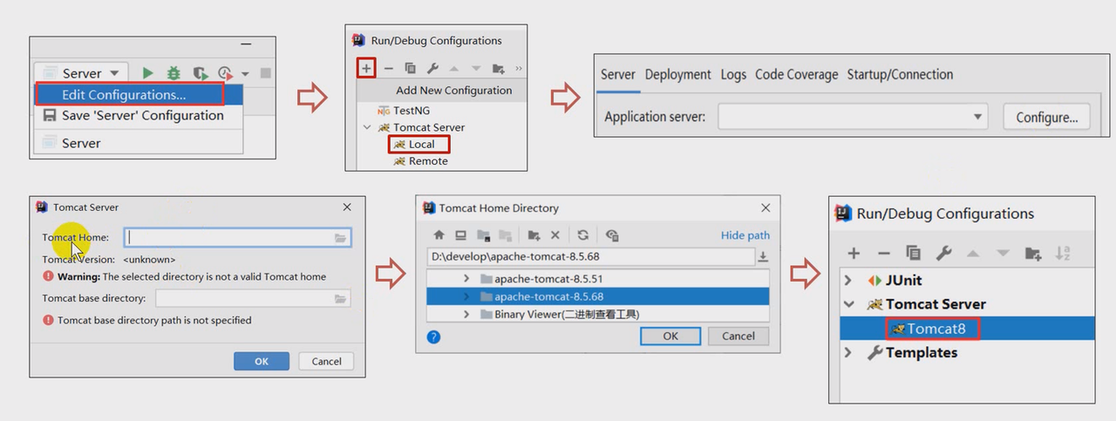Open the Application server combo box

tap(853, 117)
